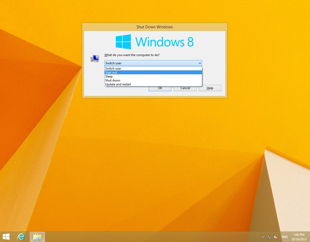Viewport: 310px width, 242px height.
Task: Click the computer icon beside the question
Action: 94,58
